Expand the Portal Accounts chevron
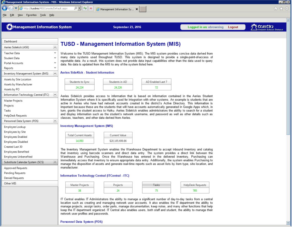Viewport: 292px width, 227px height. (x=55, y=63)
